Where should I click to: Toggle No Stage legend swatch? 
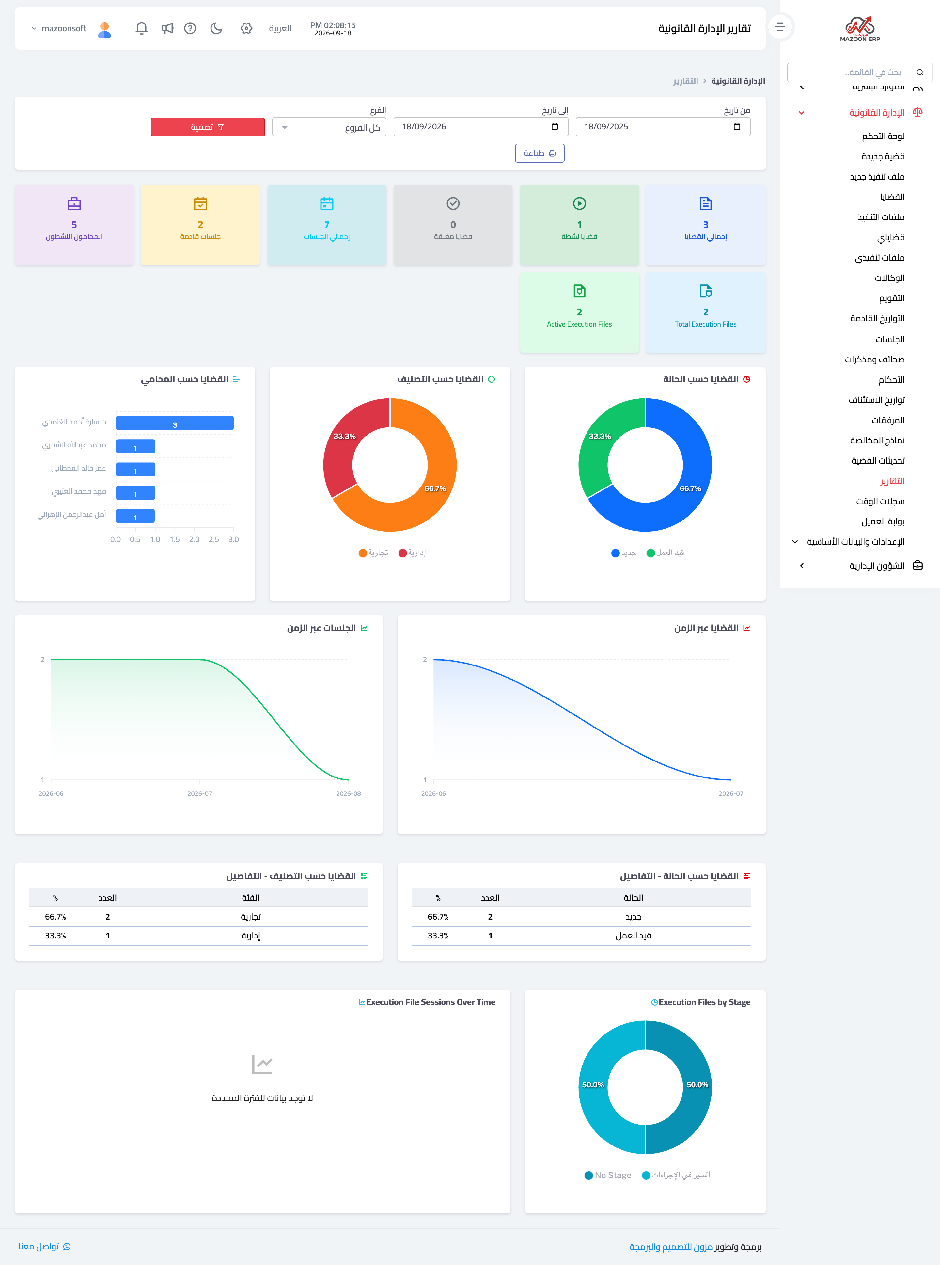589,1176
